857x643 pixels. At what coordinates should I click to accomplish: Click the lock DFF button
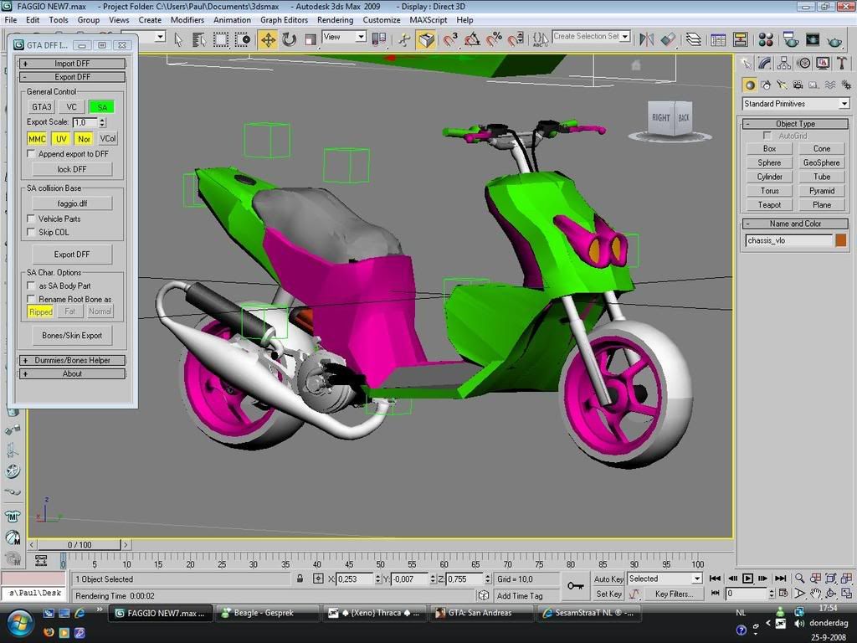point(72,169)
